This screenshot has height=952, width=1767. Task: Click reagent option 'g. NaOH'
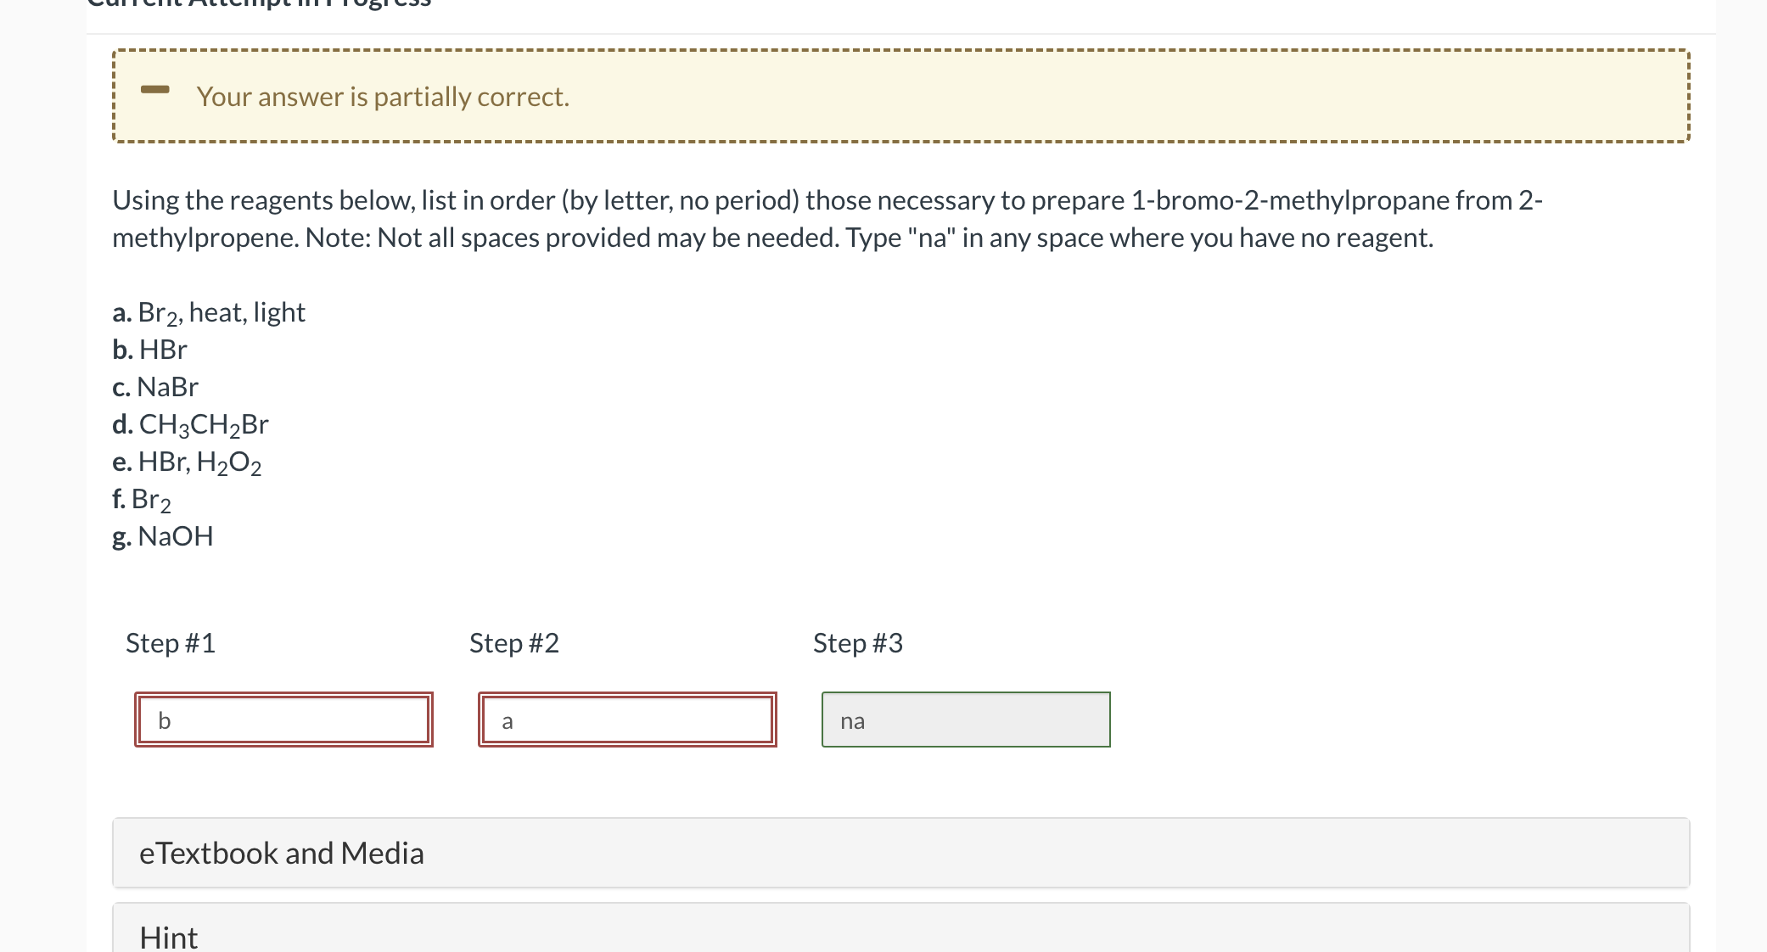click(162, 536)
